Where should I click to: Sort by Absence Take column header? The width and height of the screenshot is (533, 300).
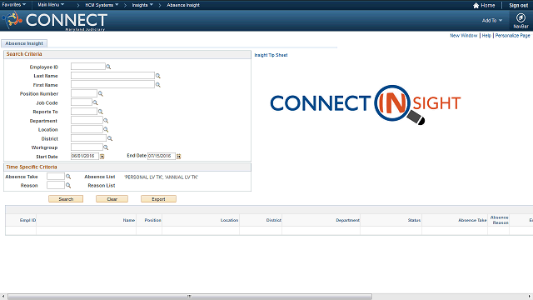[x=472, y=220]
